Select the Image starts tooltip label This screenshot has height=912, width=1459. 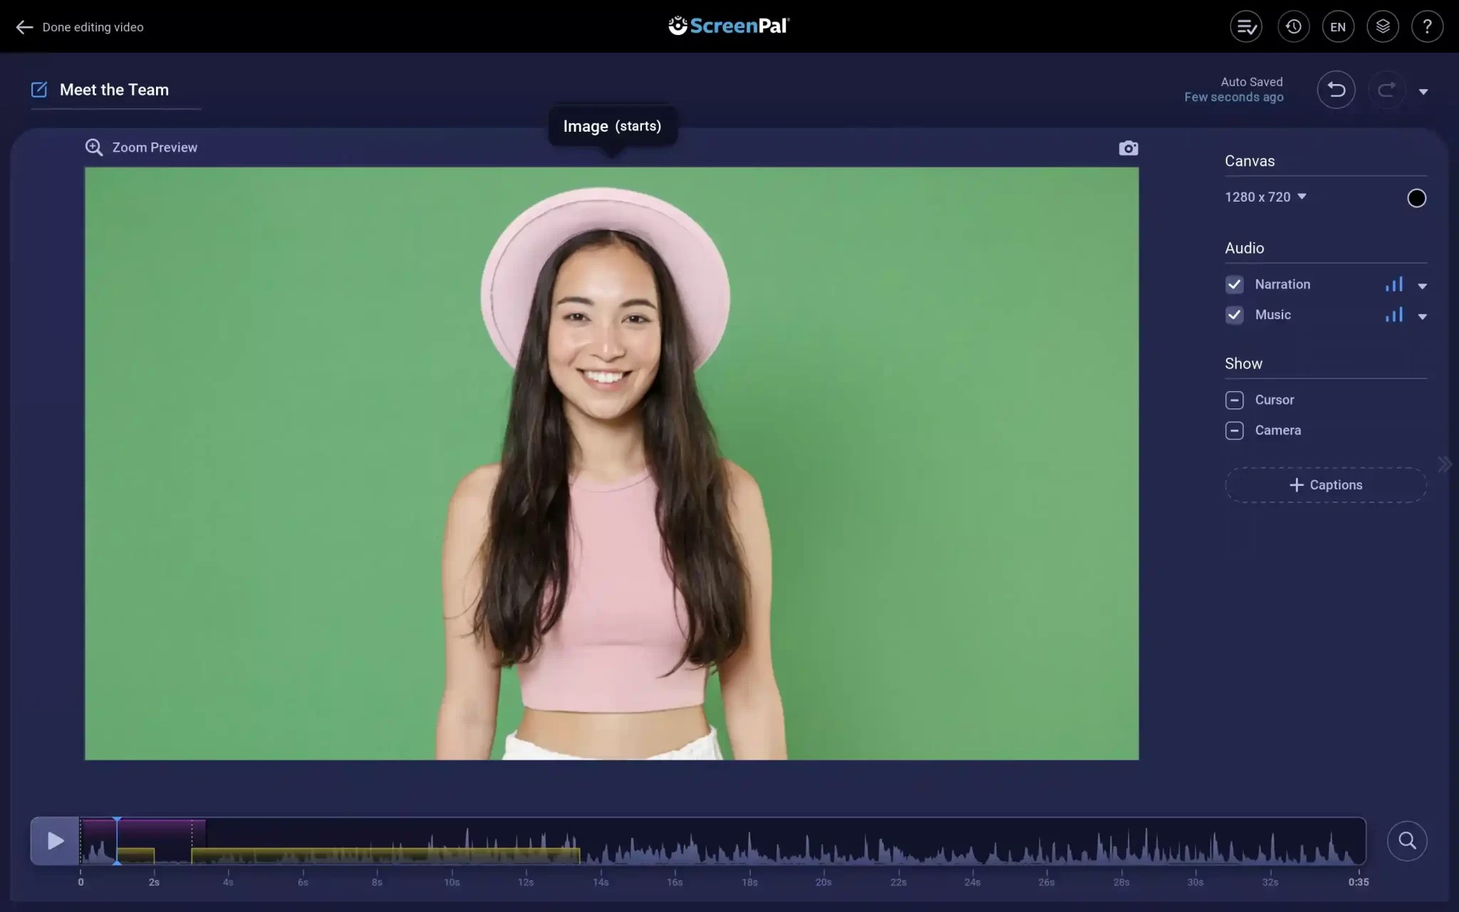[x=611, y=126]
